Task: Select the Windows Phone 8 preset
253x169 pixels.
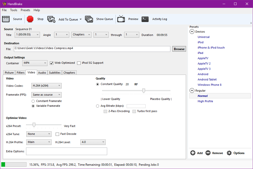Action: [x=210, y=85]
